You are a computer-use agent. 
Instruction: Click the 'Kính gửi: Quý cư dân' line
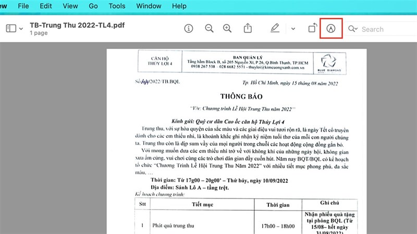[x=228, y=122]
